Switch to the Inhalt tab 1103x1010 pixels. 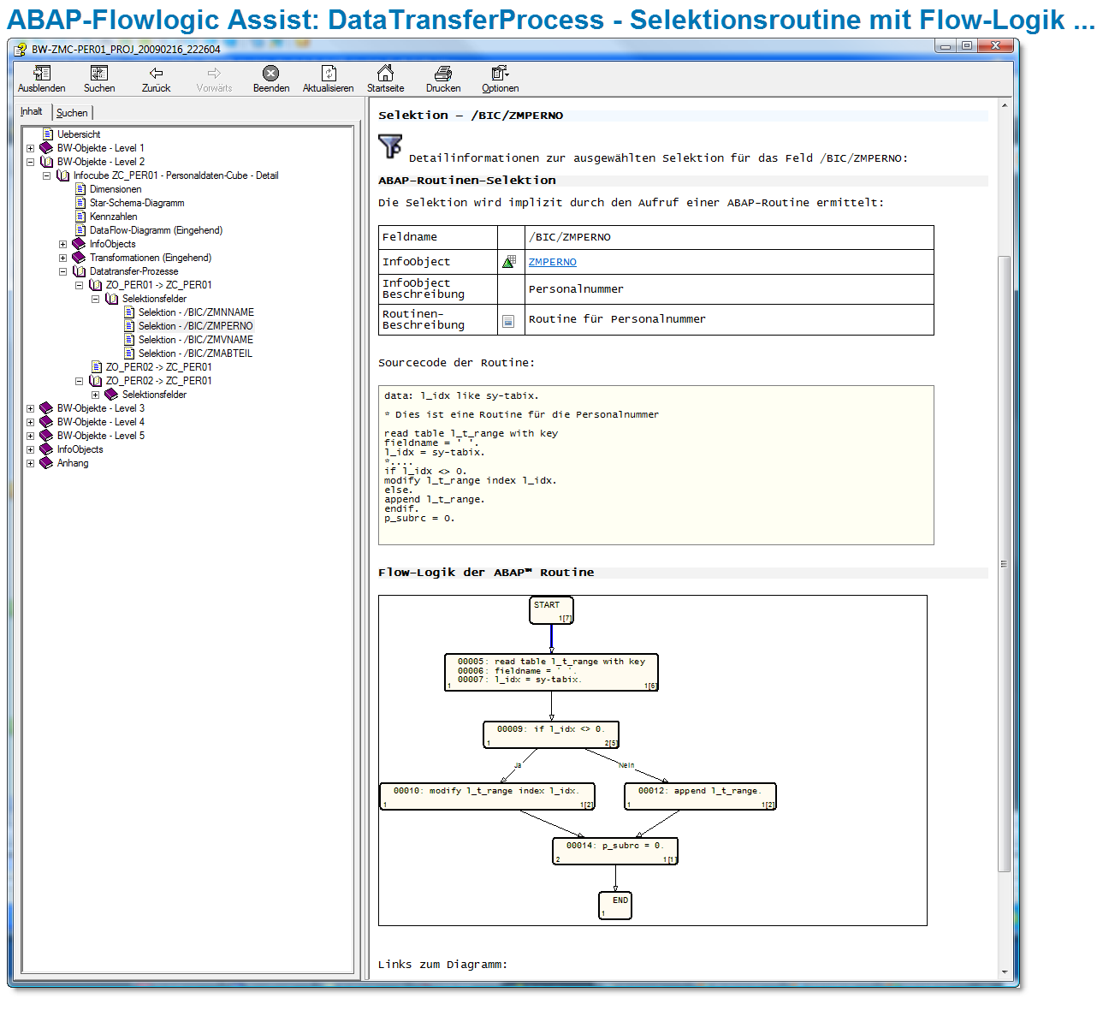click(32, 112)
